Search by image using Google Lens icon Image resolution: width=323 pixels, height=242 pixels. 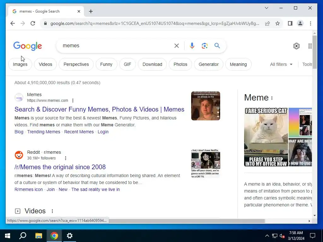[204, 46]
